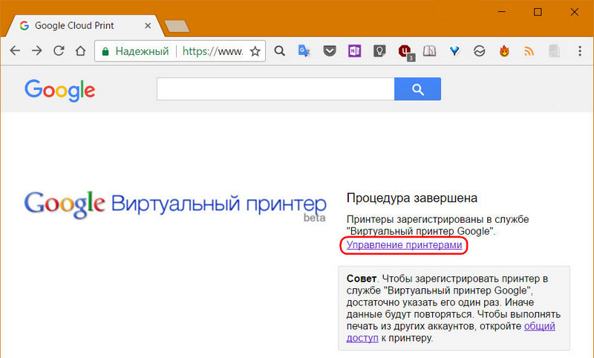
Task: Click the blue funnel extension icon
Action: point(454,51)
